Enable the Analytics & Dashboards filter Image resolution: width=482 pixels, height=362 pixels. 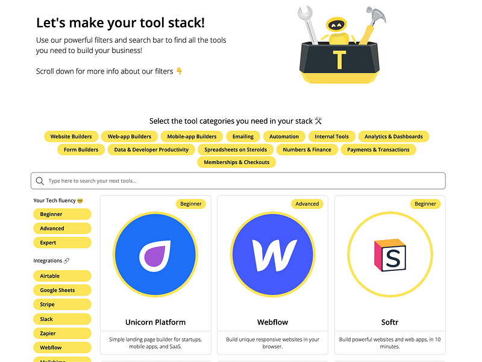pos(393,136)
